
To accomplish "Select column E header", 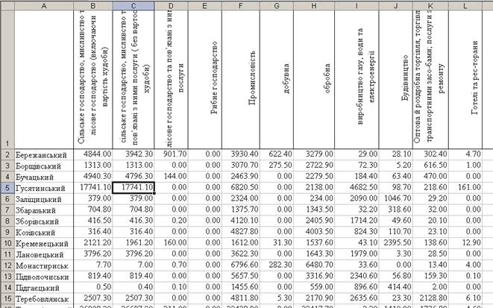I will 204,6.
